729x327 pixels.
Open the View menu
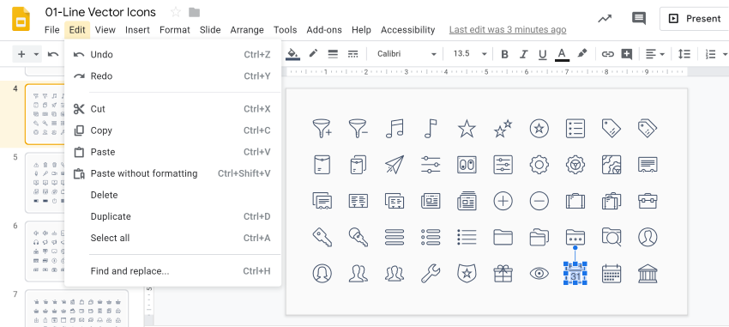pos(105,30)
